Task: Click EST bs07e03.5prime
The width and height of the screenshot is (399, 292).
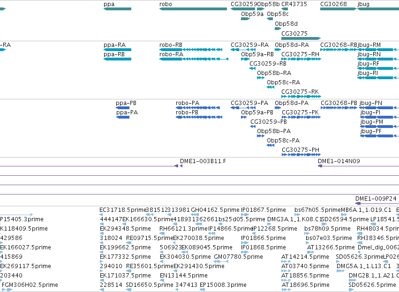Action: [308, 243]
